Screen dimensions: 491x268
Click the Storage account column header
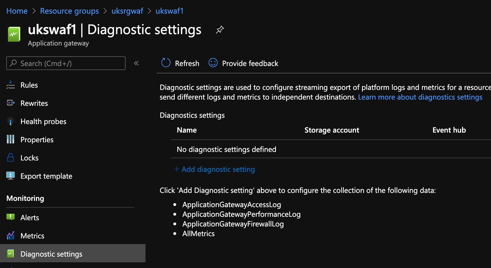[332, 130]
